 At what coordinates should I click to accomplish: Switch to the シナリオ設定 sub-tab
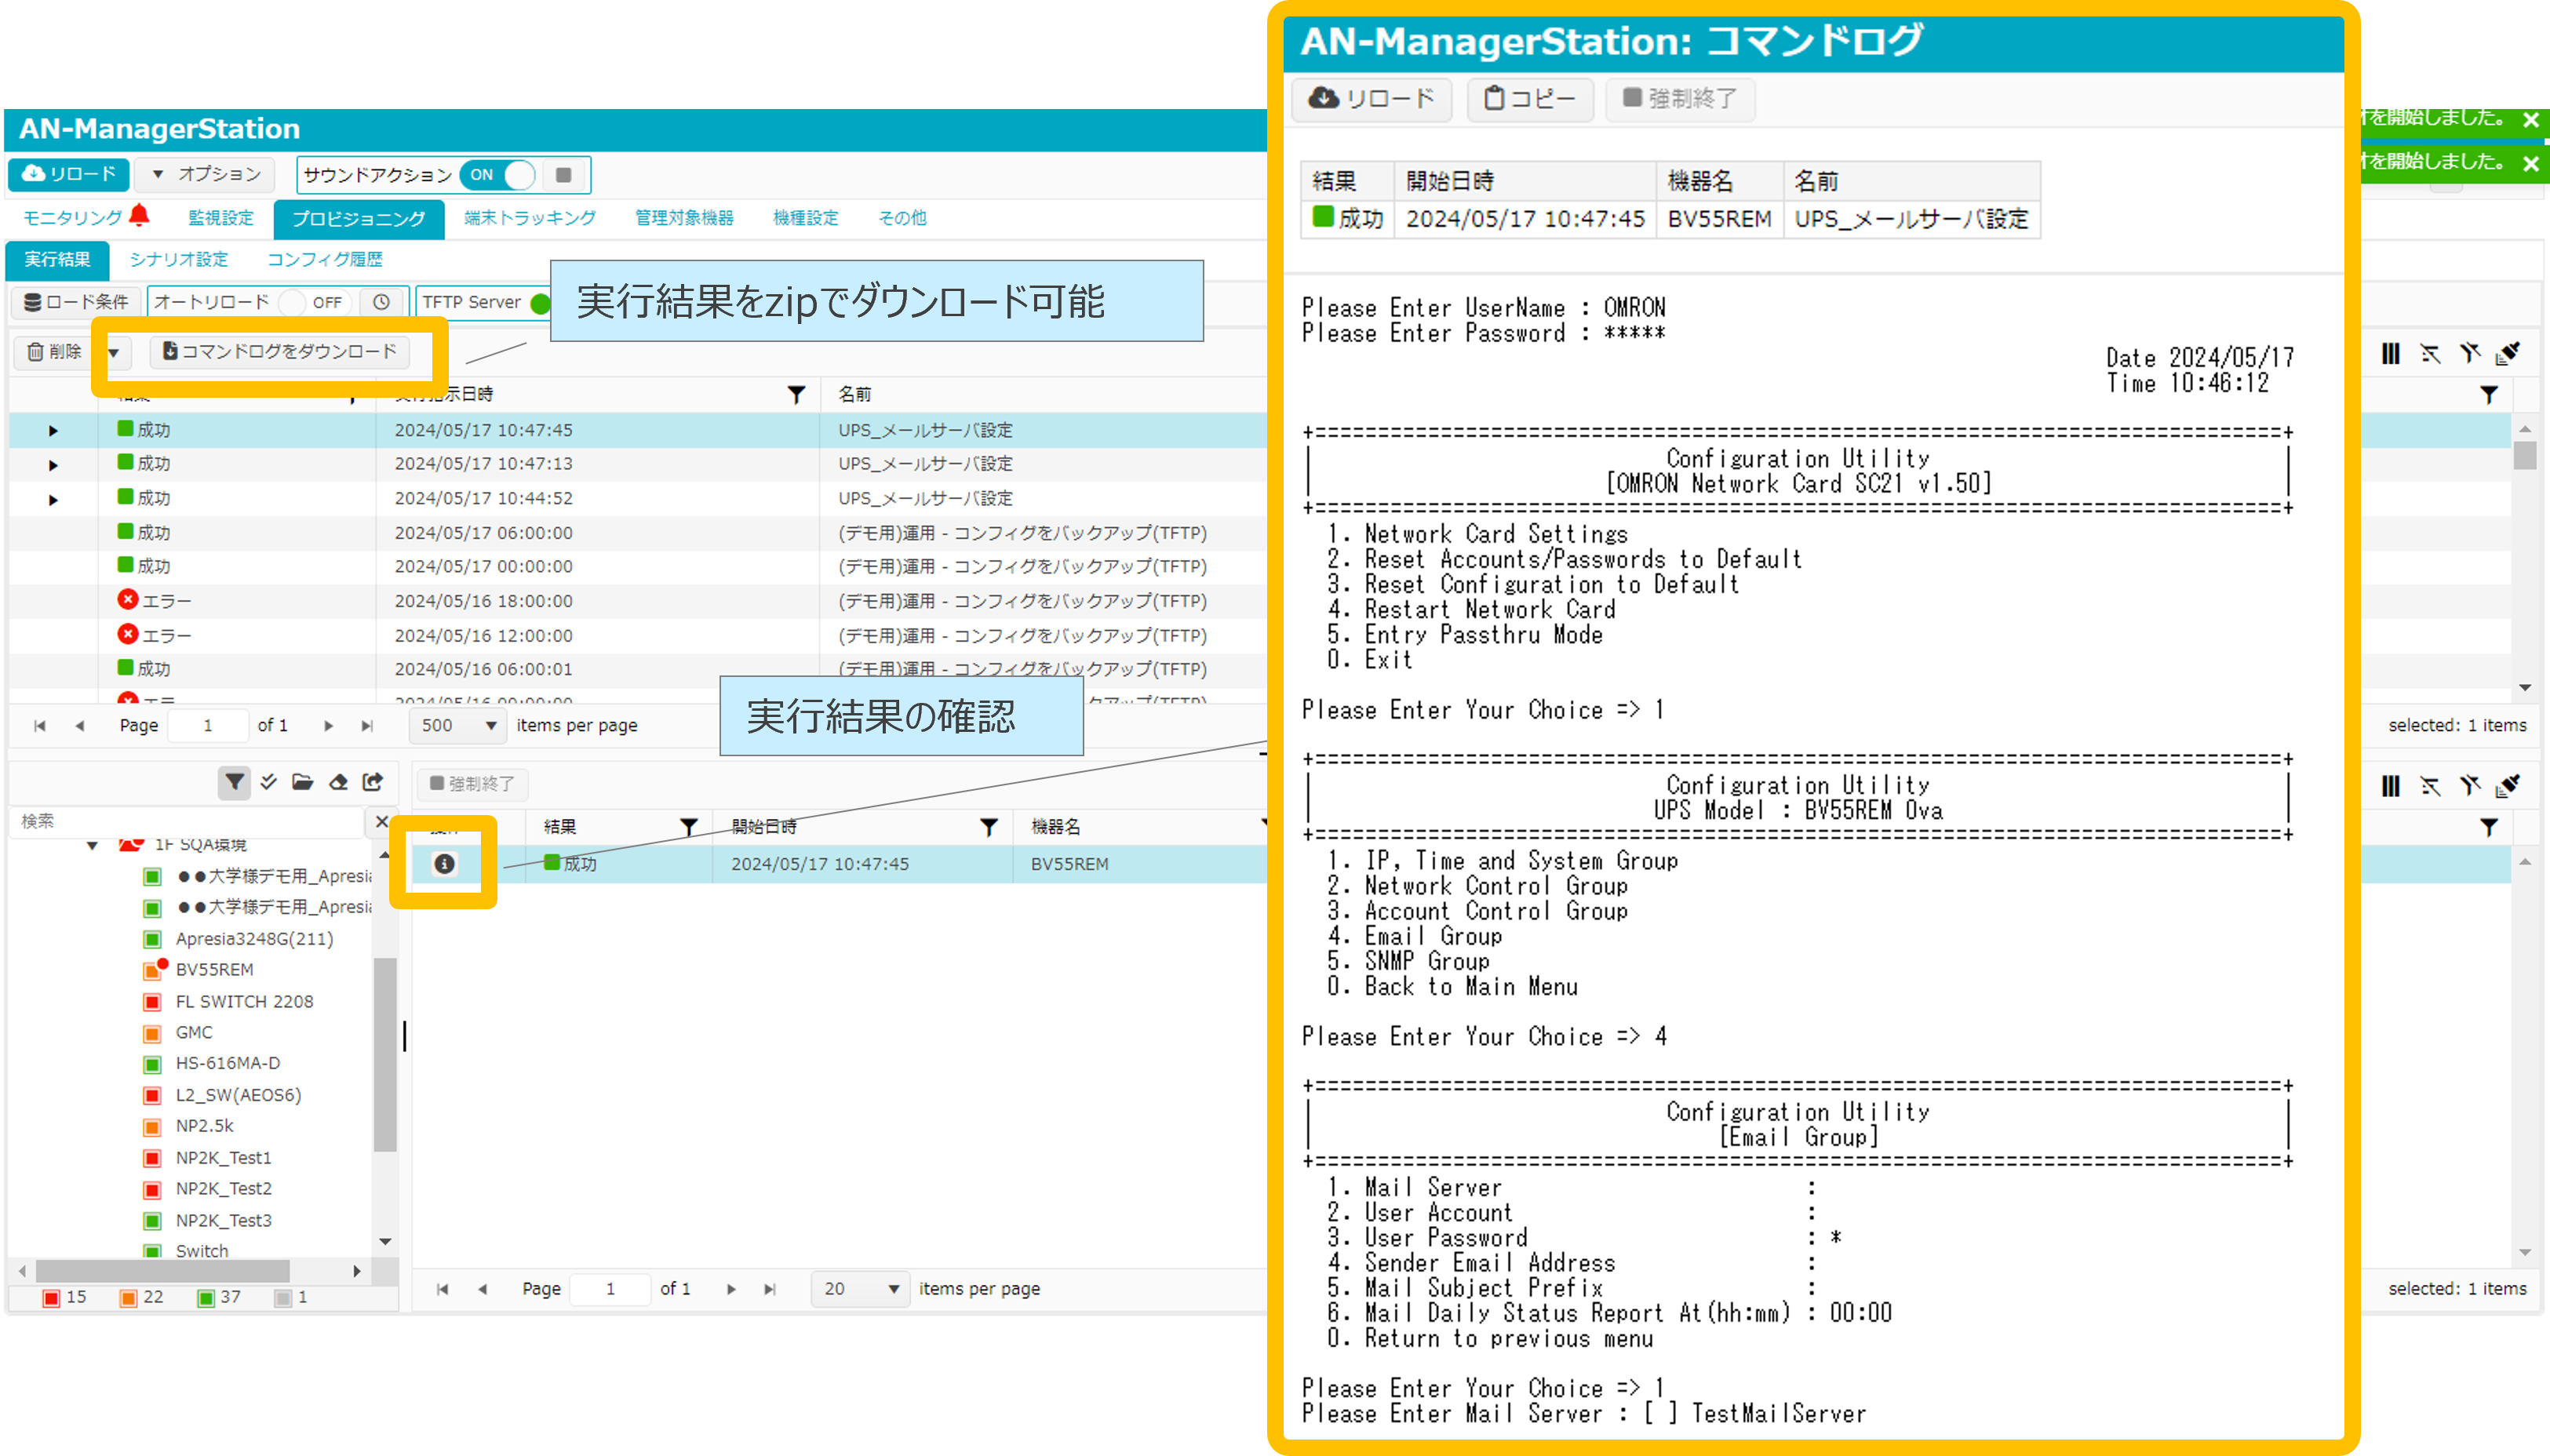click(179, 259)
